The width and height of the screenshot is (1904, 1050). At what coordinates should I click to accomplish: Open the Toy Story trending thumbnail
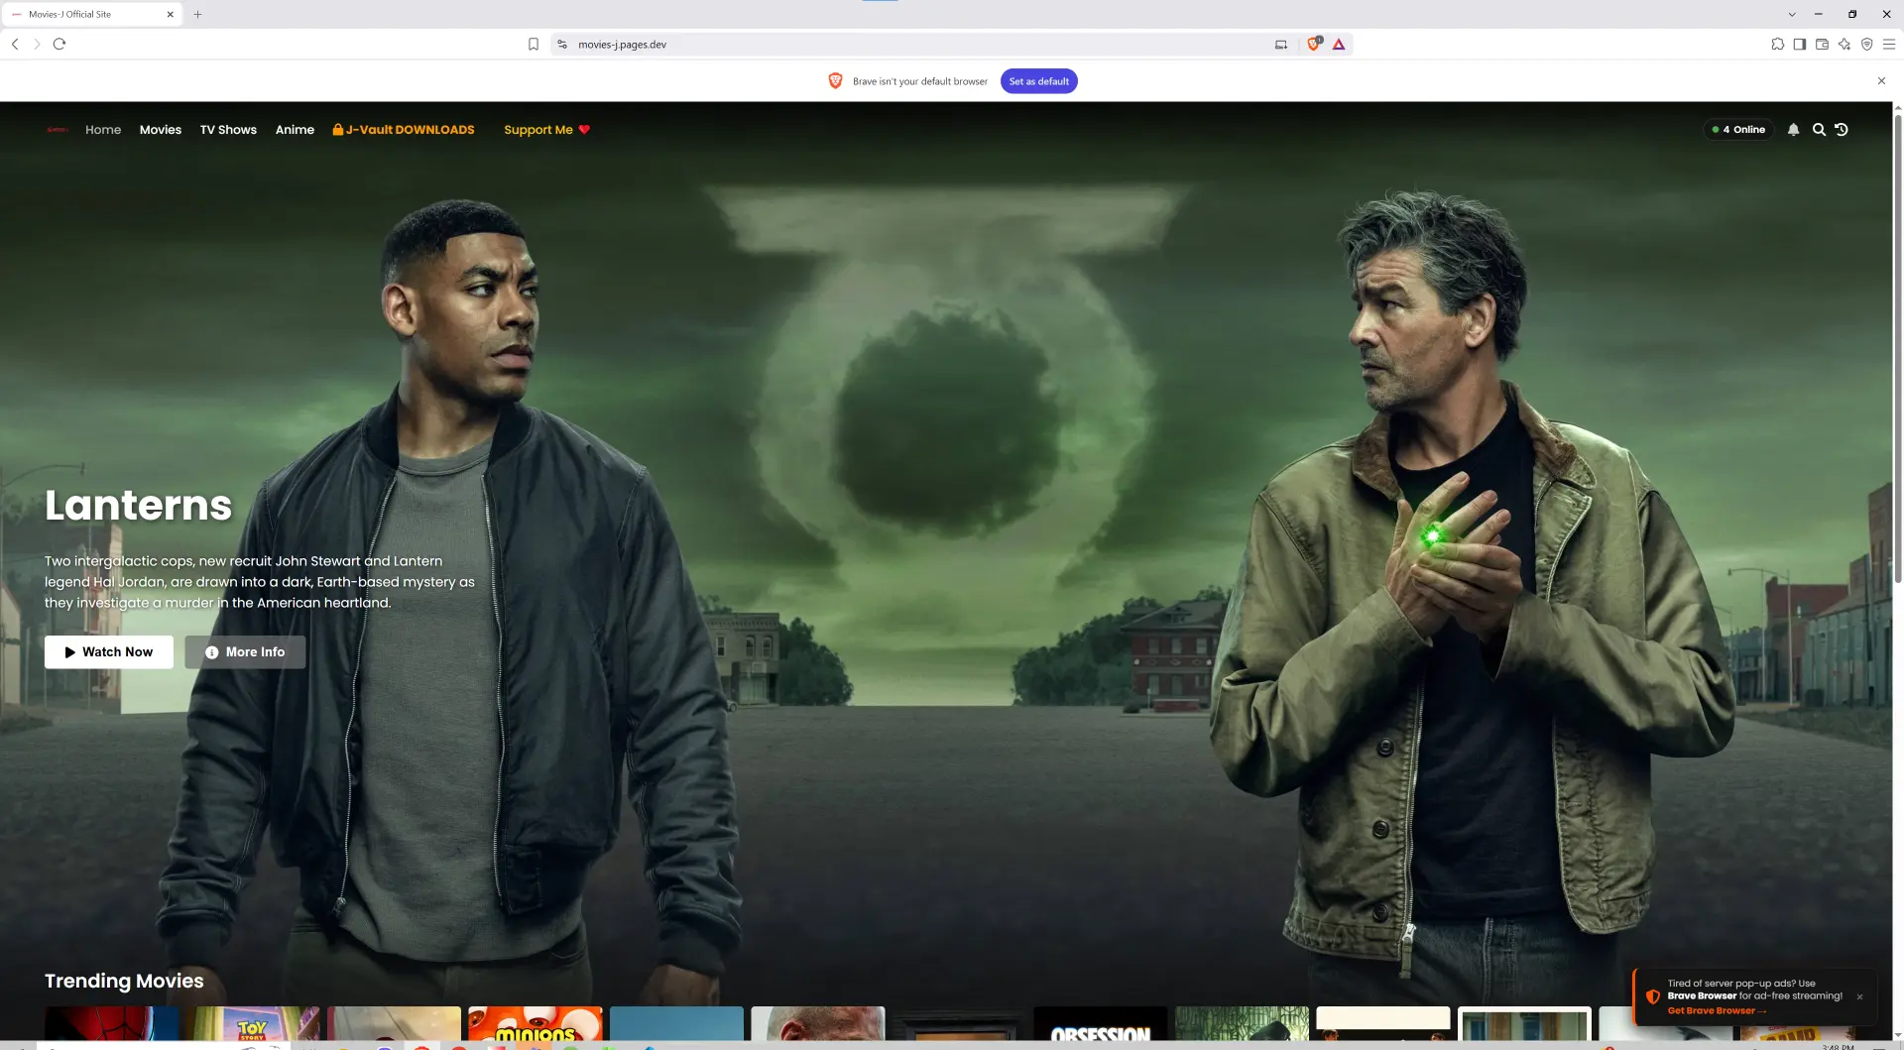click(x=253, y=1024)
